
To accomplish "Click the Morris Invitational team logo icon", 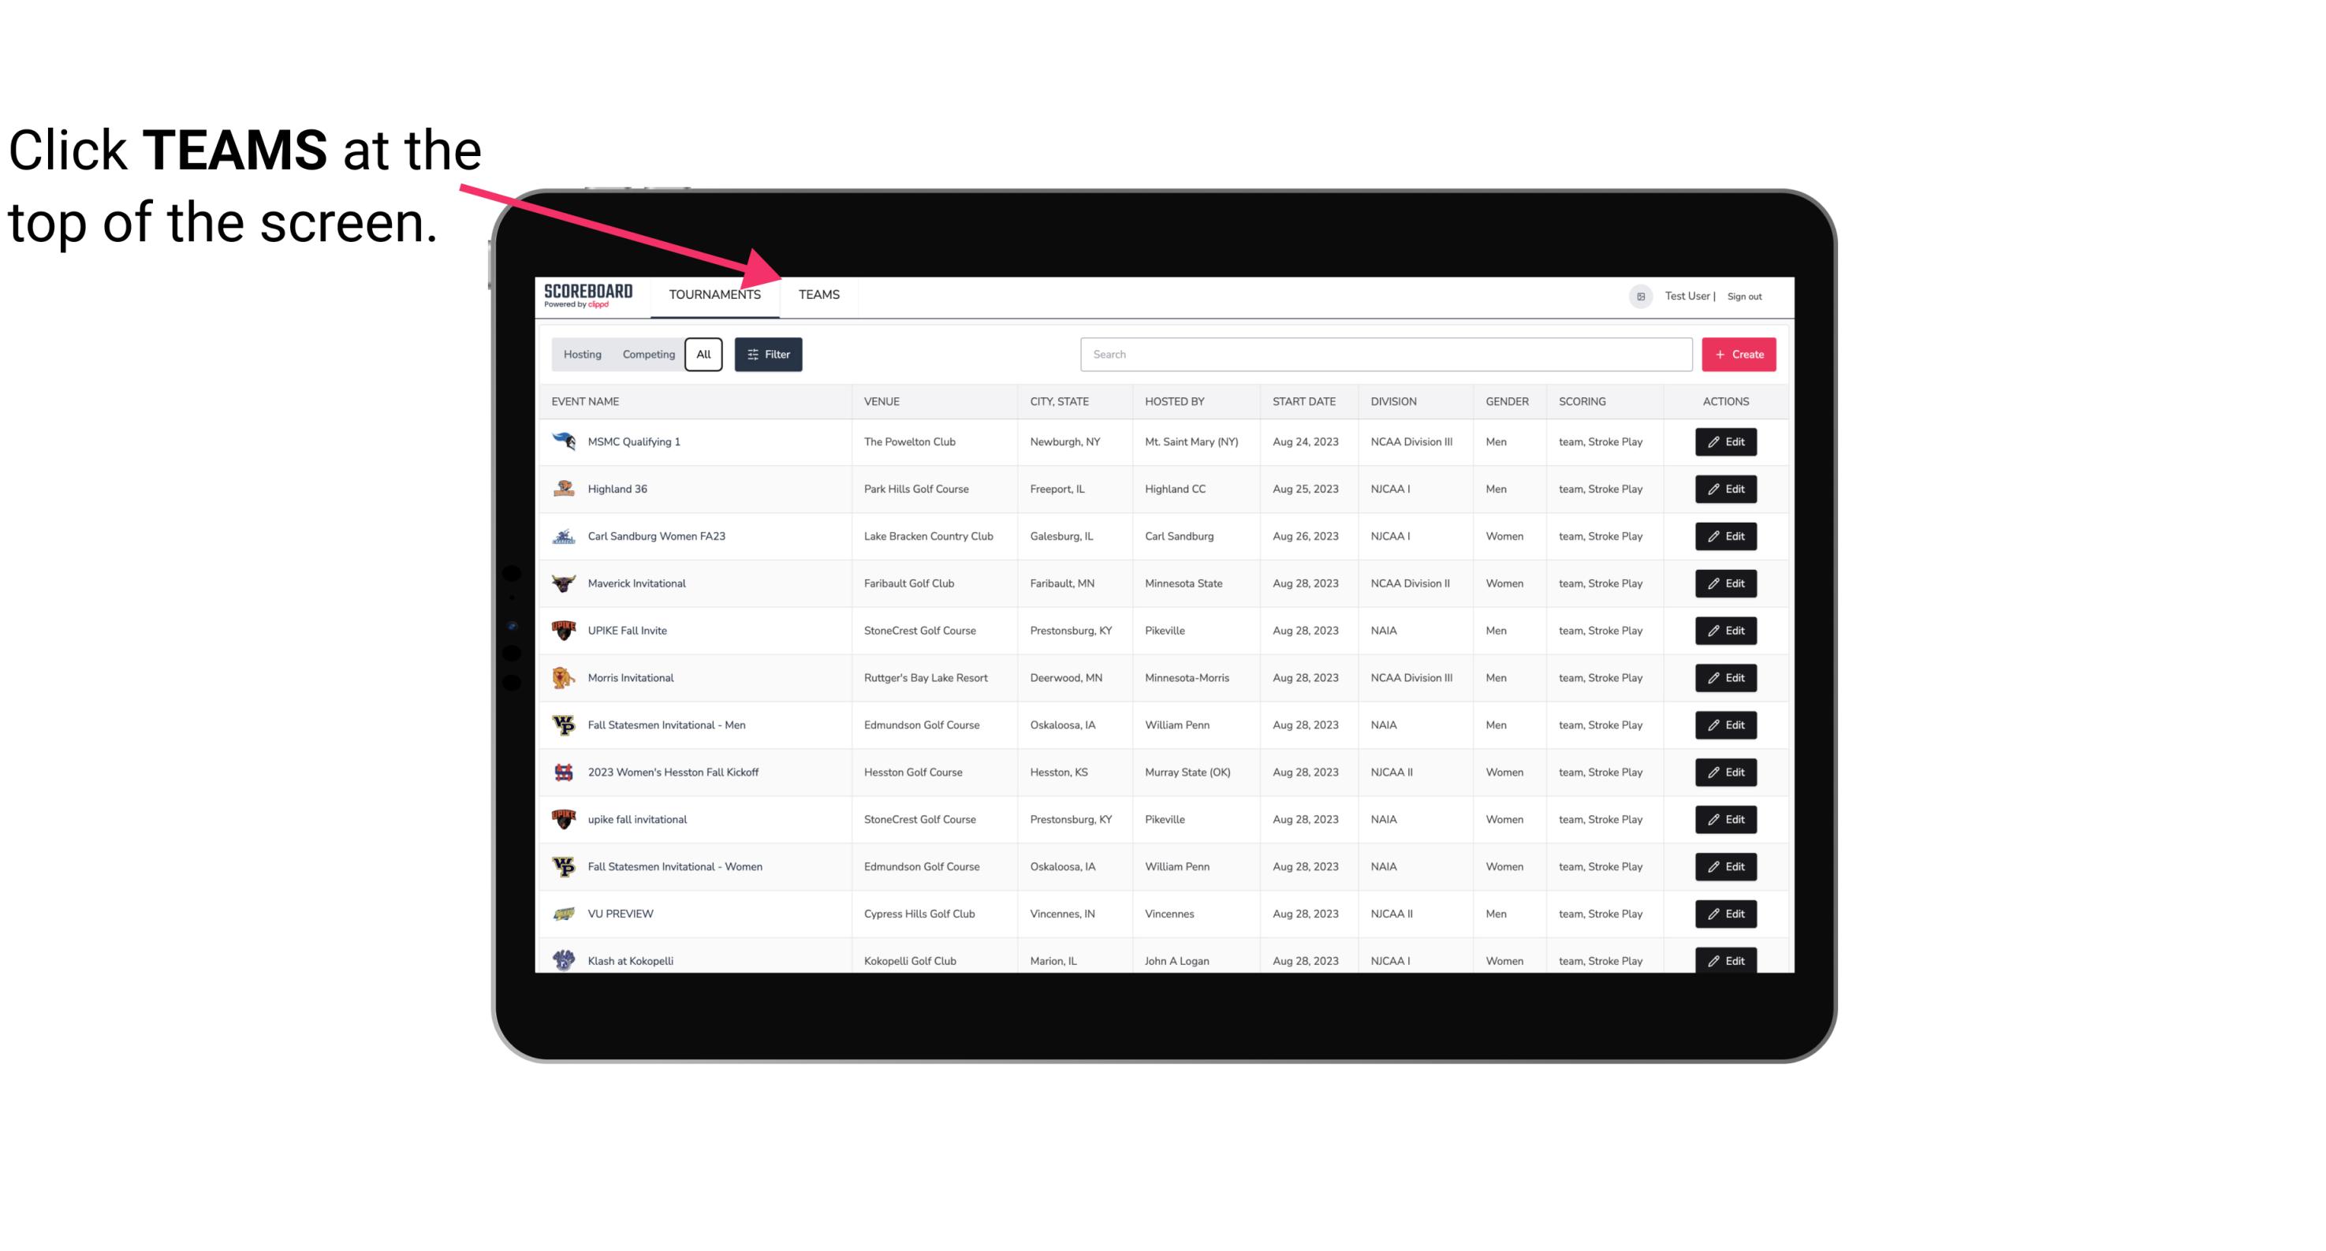I will coord(565,678).
